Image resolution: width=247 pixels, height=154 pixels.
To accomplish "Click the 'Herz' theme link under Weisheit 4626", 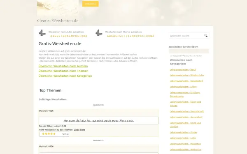I will pyautogui.click(x=83, y=130).
